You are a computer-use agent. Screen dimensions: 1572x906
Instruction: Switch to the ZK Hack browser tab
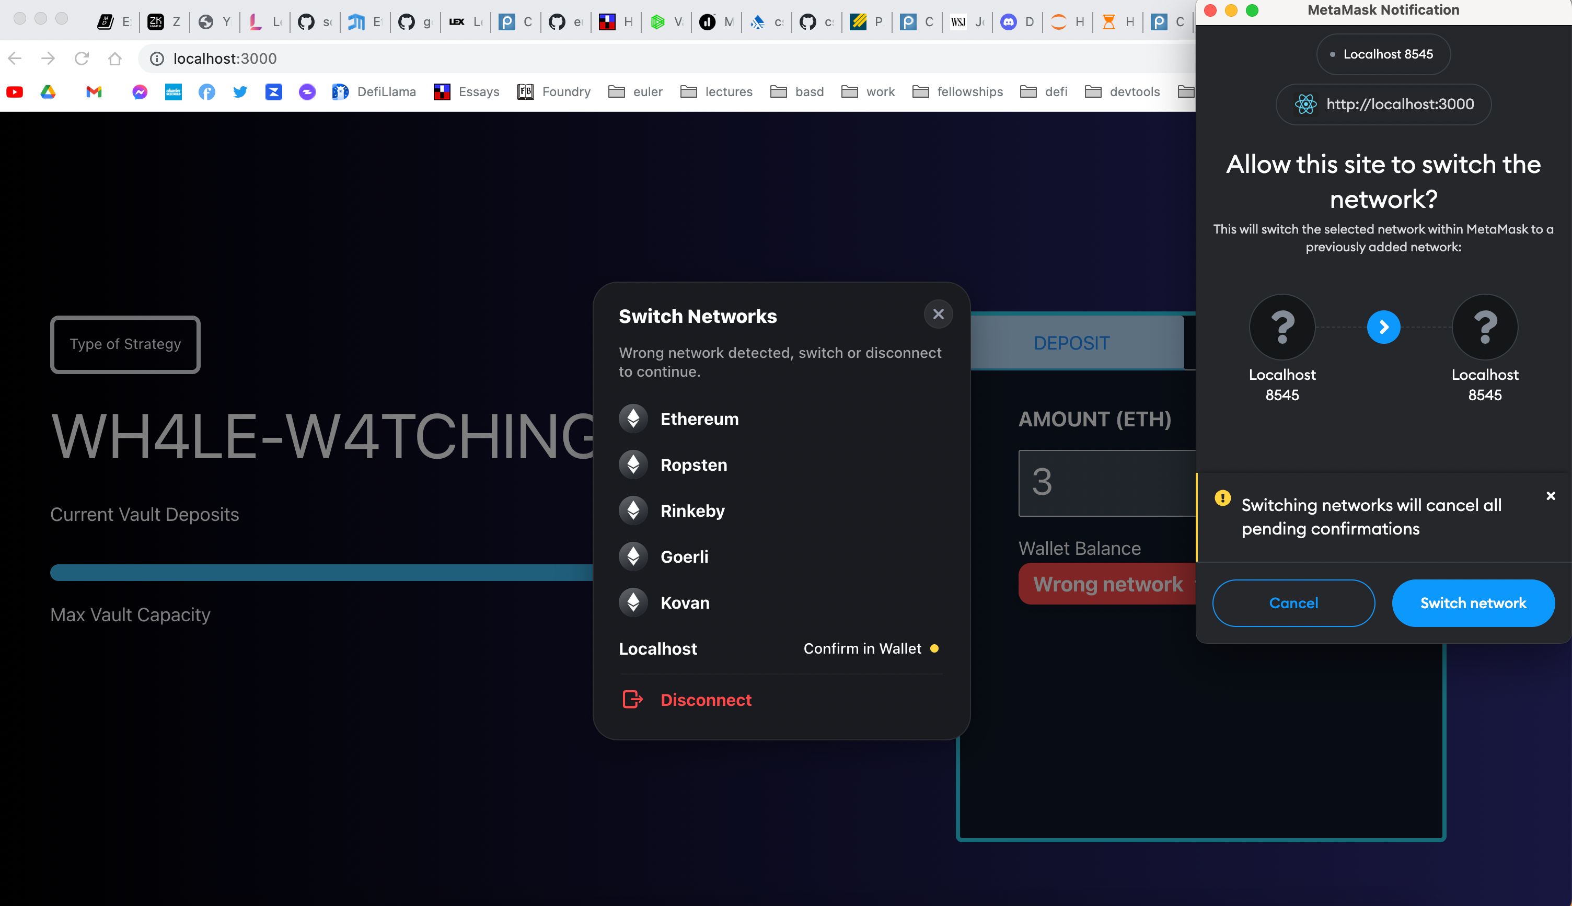[x=164, y=22]
